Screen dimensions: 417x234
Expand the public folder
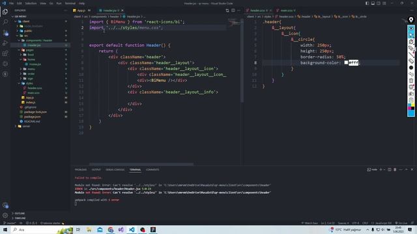click(18, 31)
